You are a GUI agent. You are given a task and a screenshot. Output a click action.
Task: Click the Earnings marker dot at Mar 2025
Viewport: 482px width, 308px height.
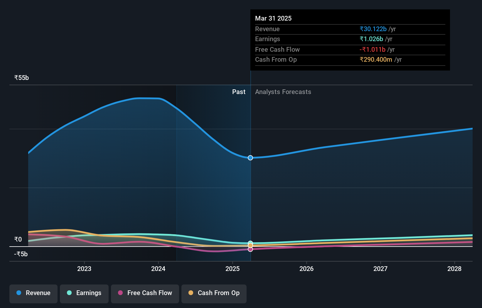click(x=250, y=243)
